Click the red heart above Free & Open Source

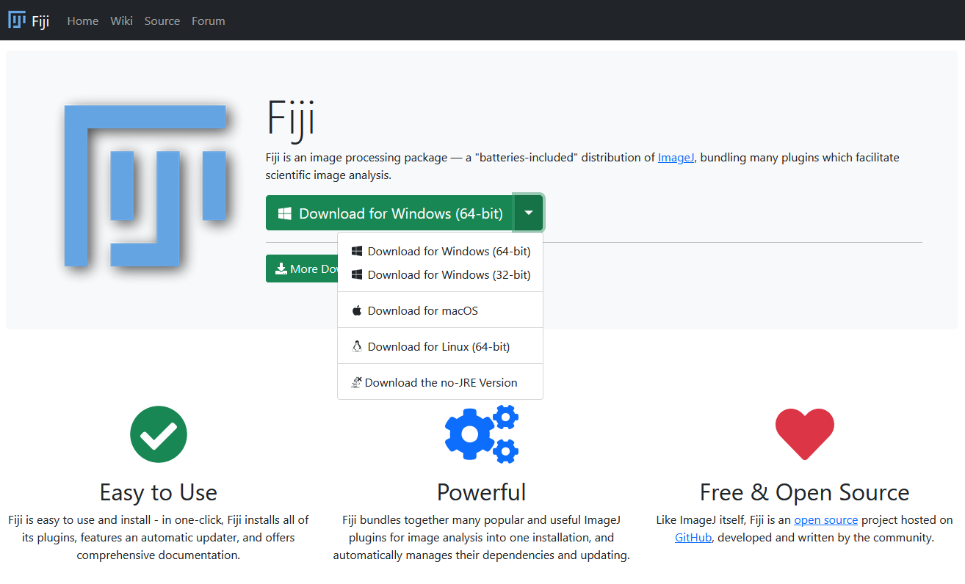point(804,434)
